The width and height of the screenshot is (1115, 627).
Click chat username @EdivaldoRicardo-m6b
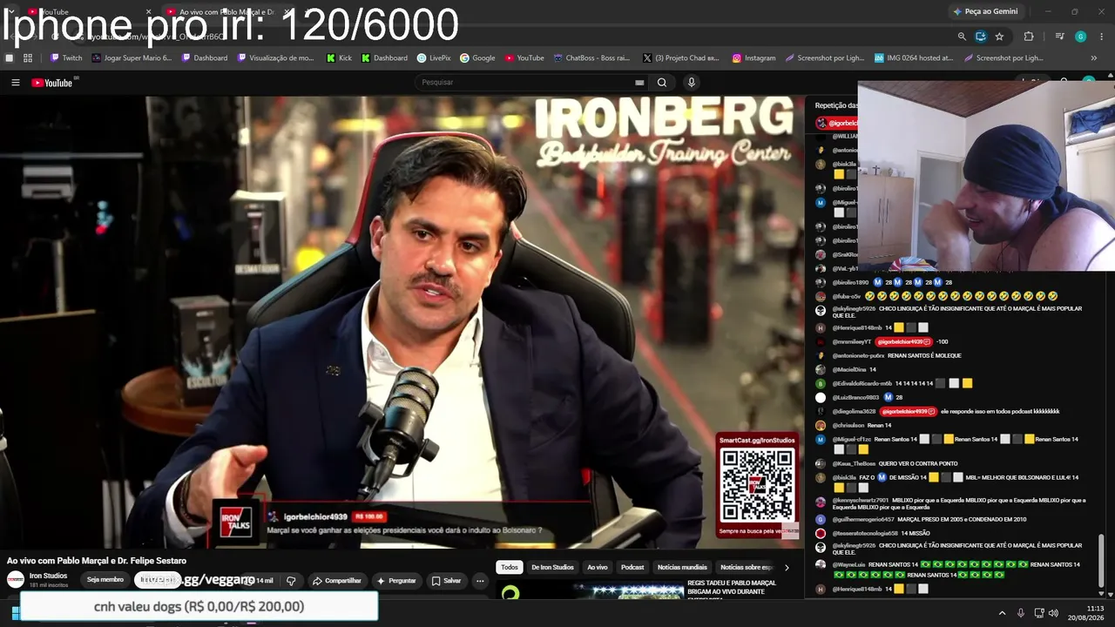click(862, 384)
